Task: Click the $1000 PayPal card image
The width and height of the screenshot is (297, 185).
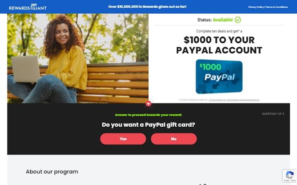Action: pos(219,77)
